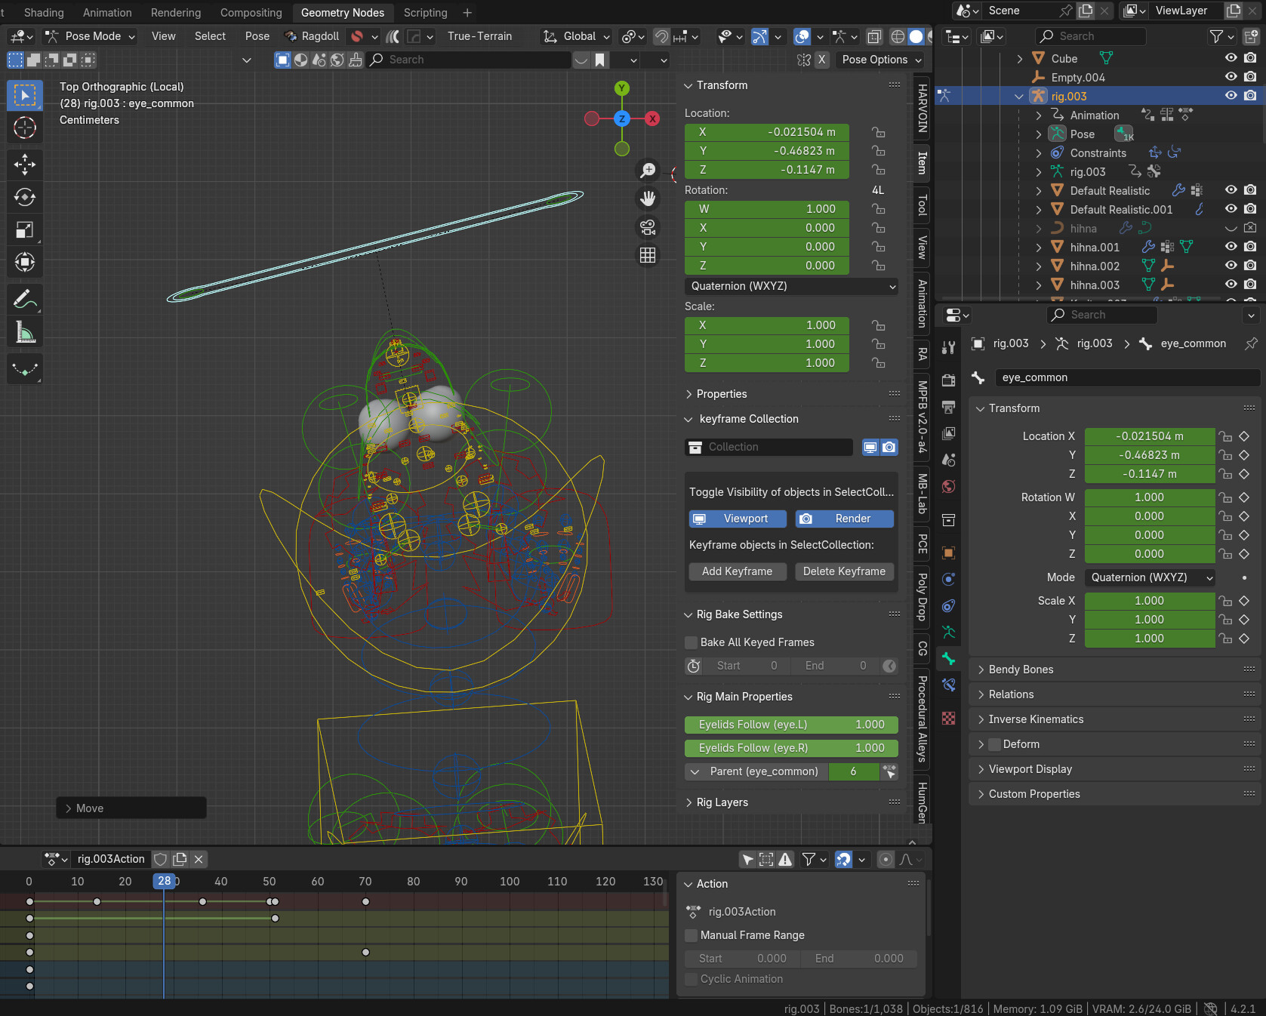
Task: Click the Viewport visibility button
Action: click(738, 519)
